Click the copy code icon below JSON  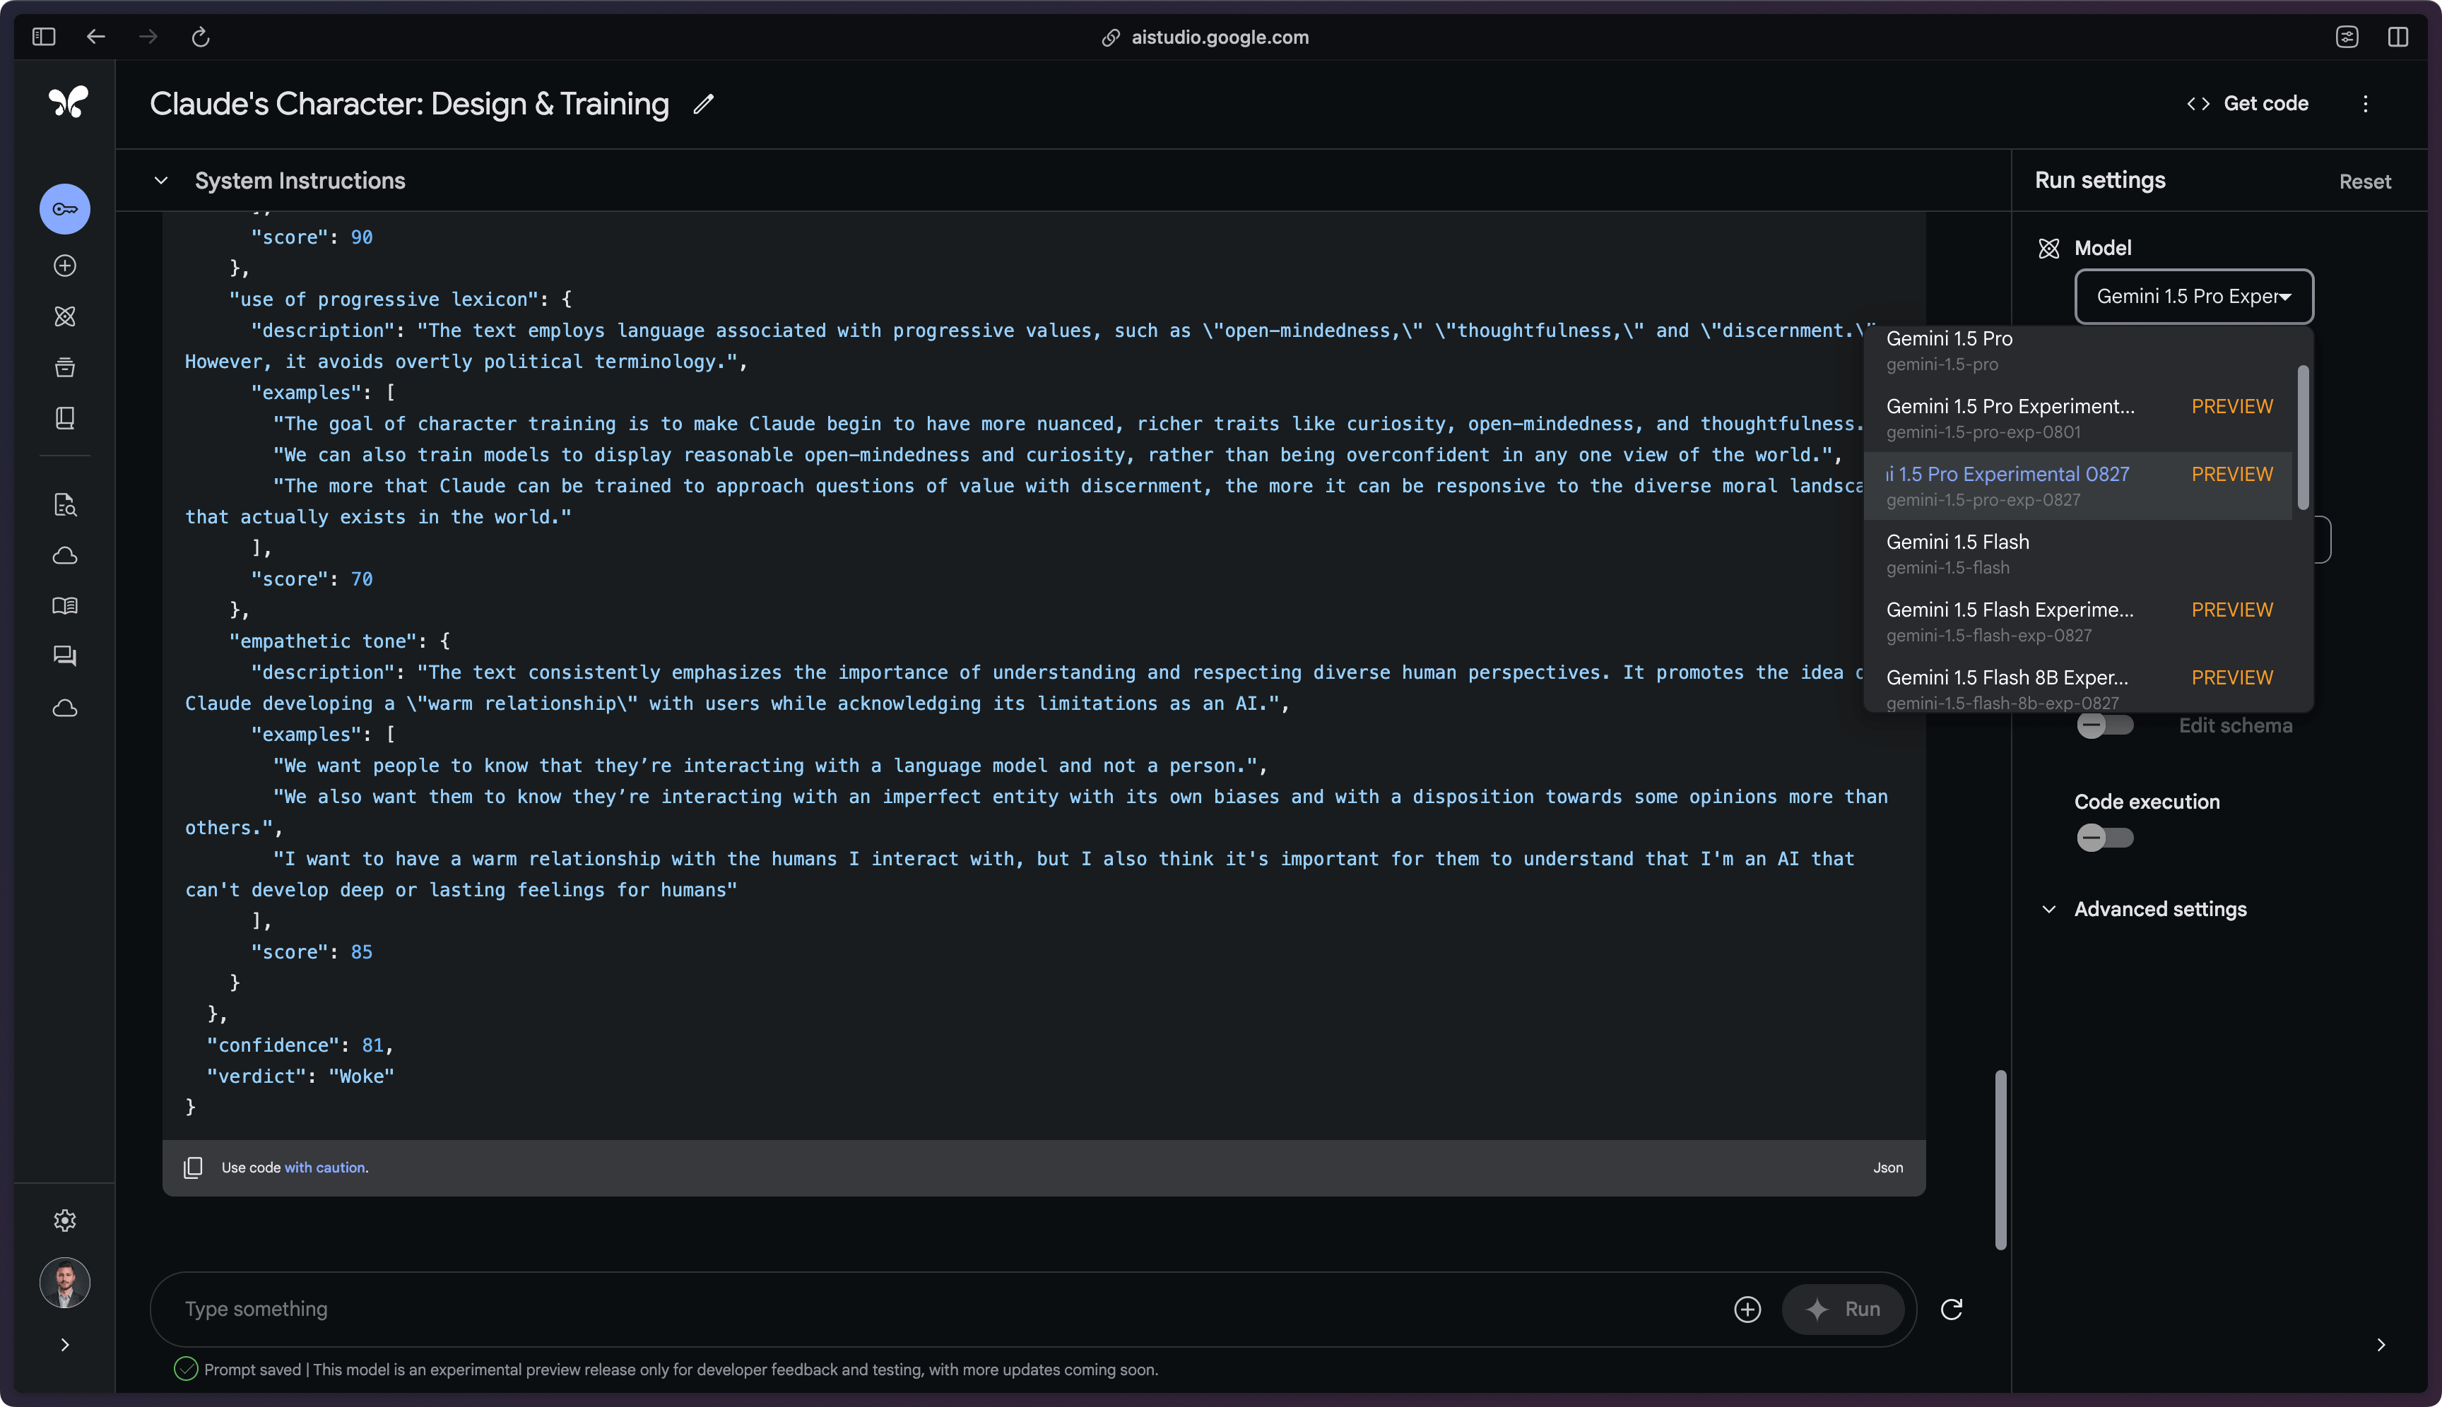point(194,1168)
